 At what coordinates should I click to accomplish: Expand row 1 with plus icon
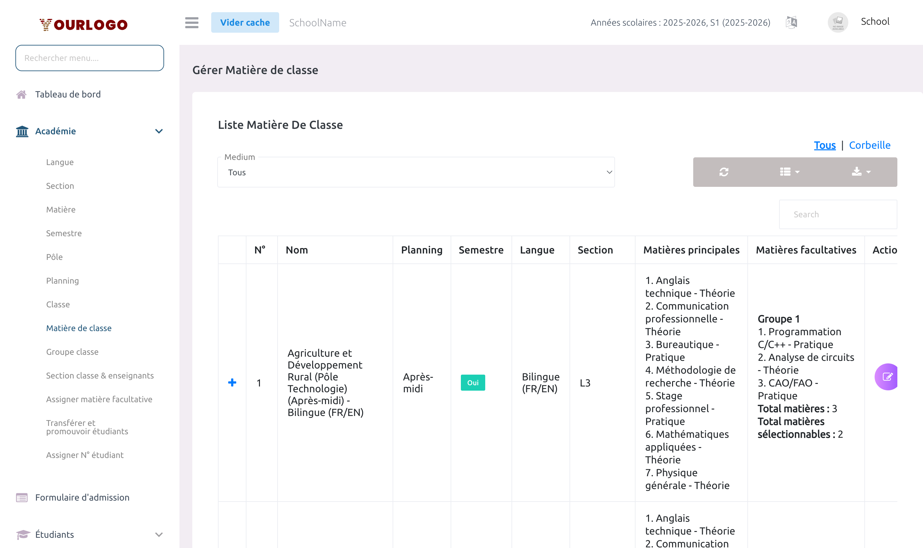point(232,383)
